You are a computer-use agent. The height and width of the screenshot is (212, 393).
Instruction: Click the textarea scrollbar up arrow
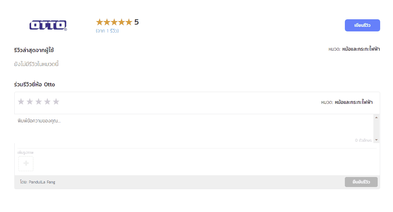(x=376, y=117)
